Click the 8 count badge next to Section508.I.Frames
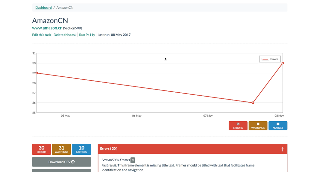 [133, 160]
